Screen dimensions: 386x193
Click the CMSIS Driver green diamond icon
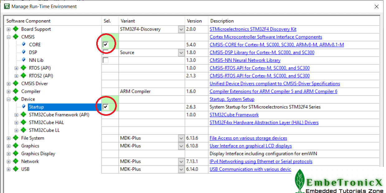tap(16, 83)
